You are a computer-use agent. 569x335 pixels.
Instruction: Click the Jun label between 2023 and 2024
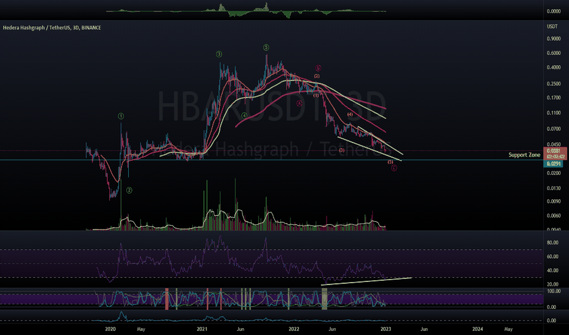coord(424,329)
